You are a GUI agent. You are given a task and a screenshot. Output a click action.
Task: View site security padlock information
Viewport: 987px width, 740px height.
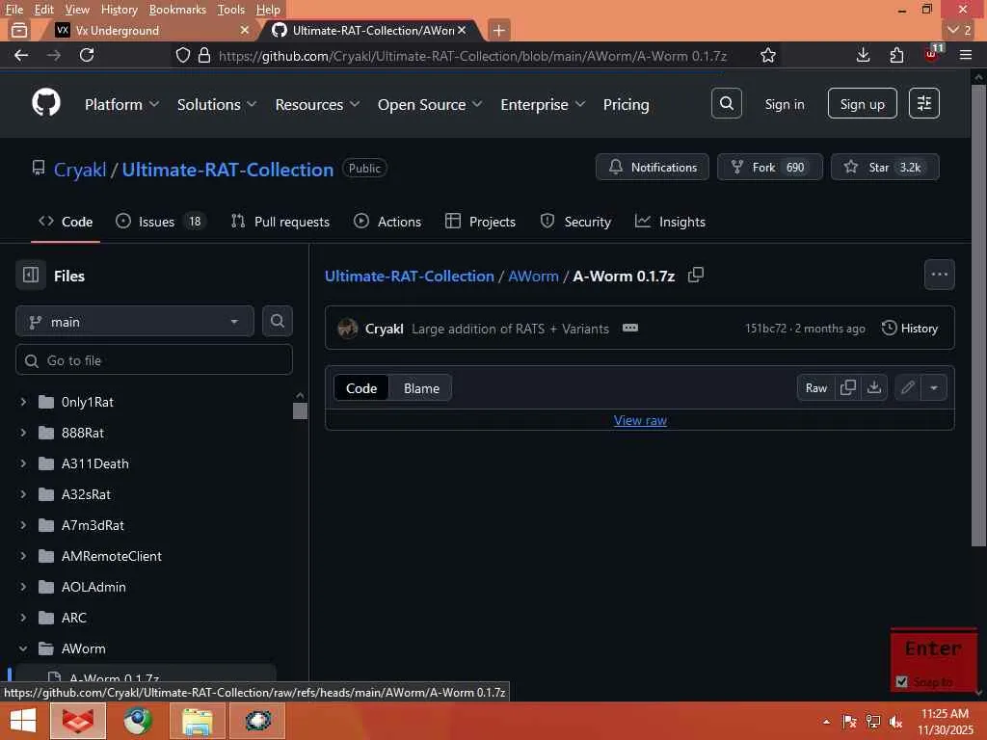coord(204,55)
